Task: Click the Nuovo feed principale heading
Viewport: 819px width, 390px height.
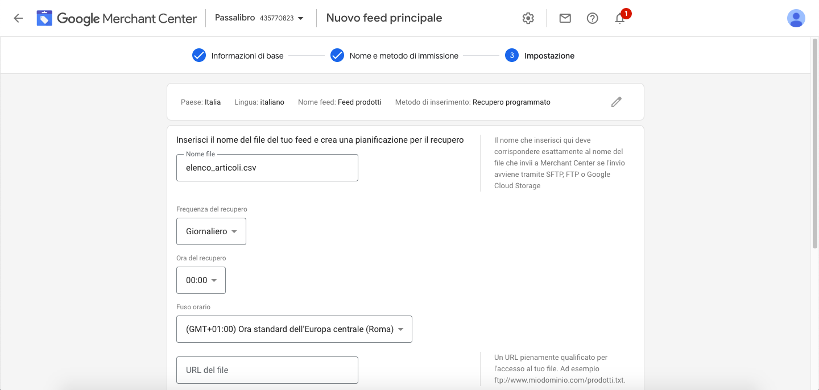Action: point(384,18)
